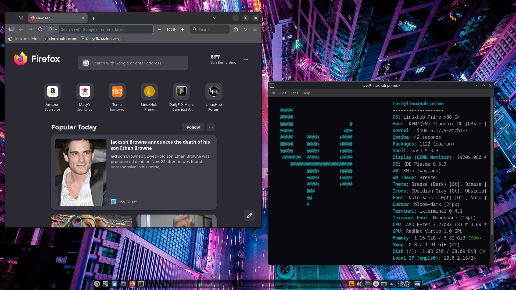516x290 pixels.
Task: Open the Firefox extensions puzzle icon
Action: pyautogui.click(x=236, y=29)
